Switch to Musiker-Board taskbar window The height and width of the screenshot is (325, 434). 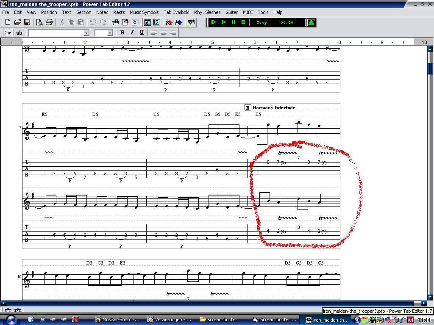coord(117,320)
